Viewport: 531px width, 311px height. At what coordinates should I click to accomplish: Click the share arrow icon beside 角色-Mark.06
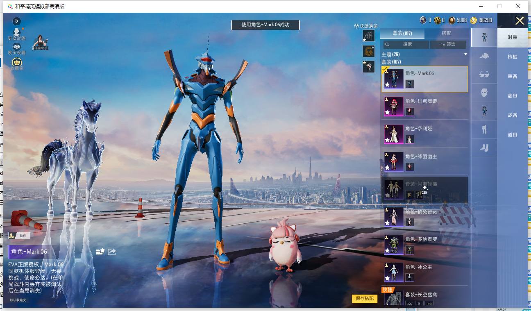click(111, 252)
